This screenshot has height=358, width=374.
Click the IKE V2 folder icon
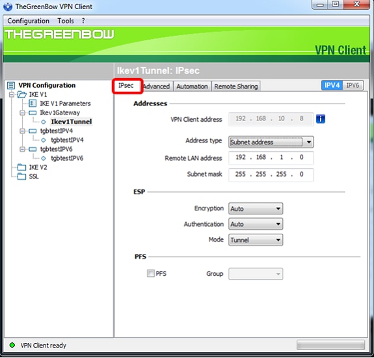(22, 167)
